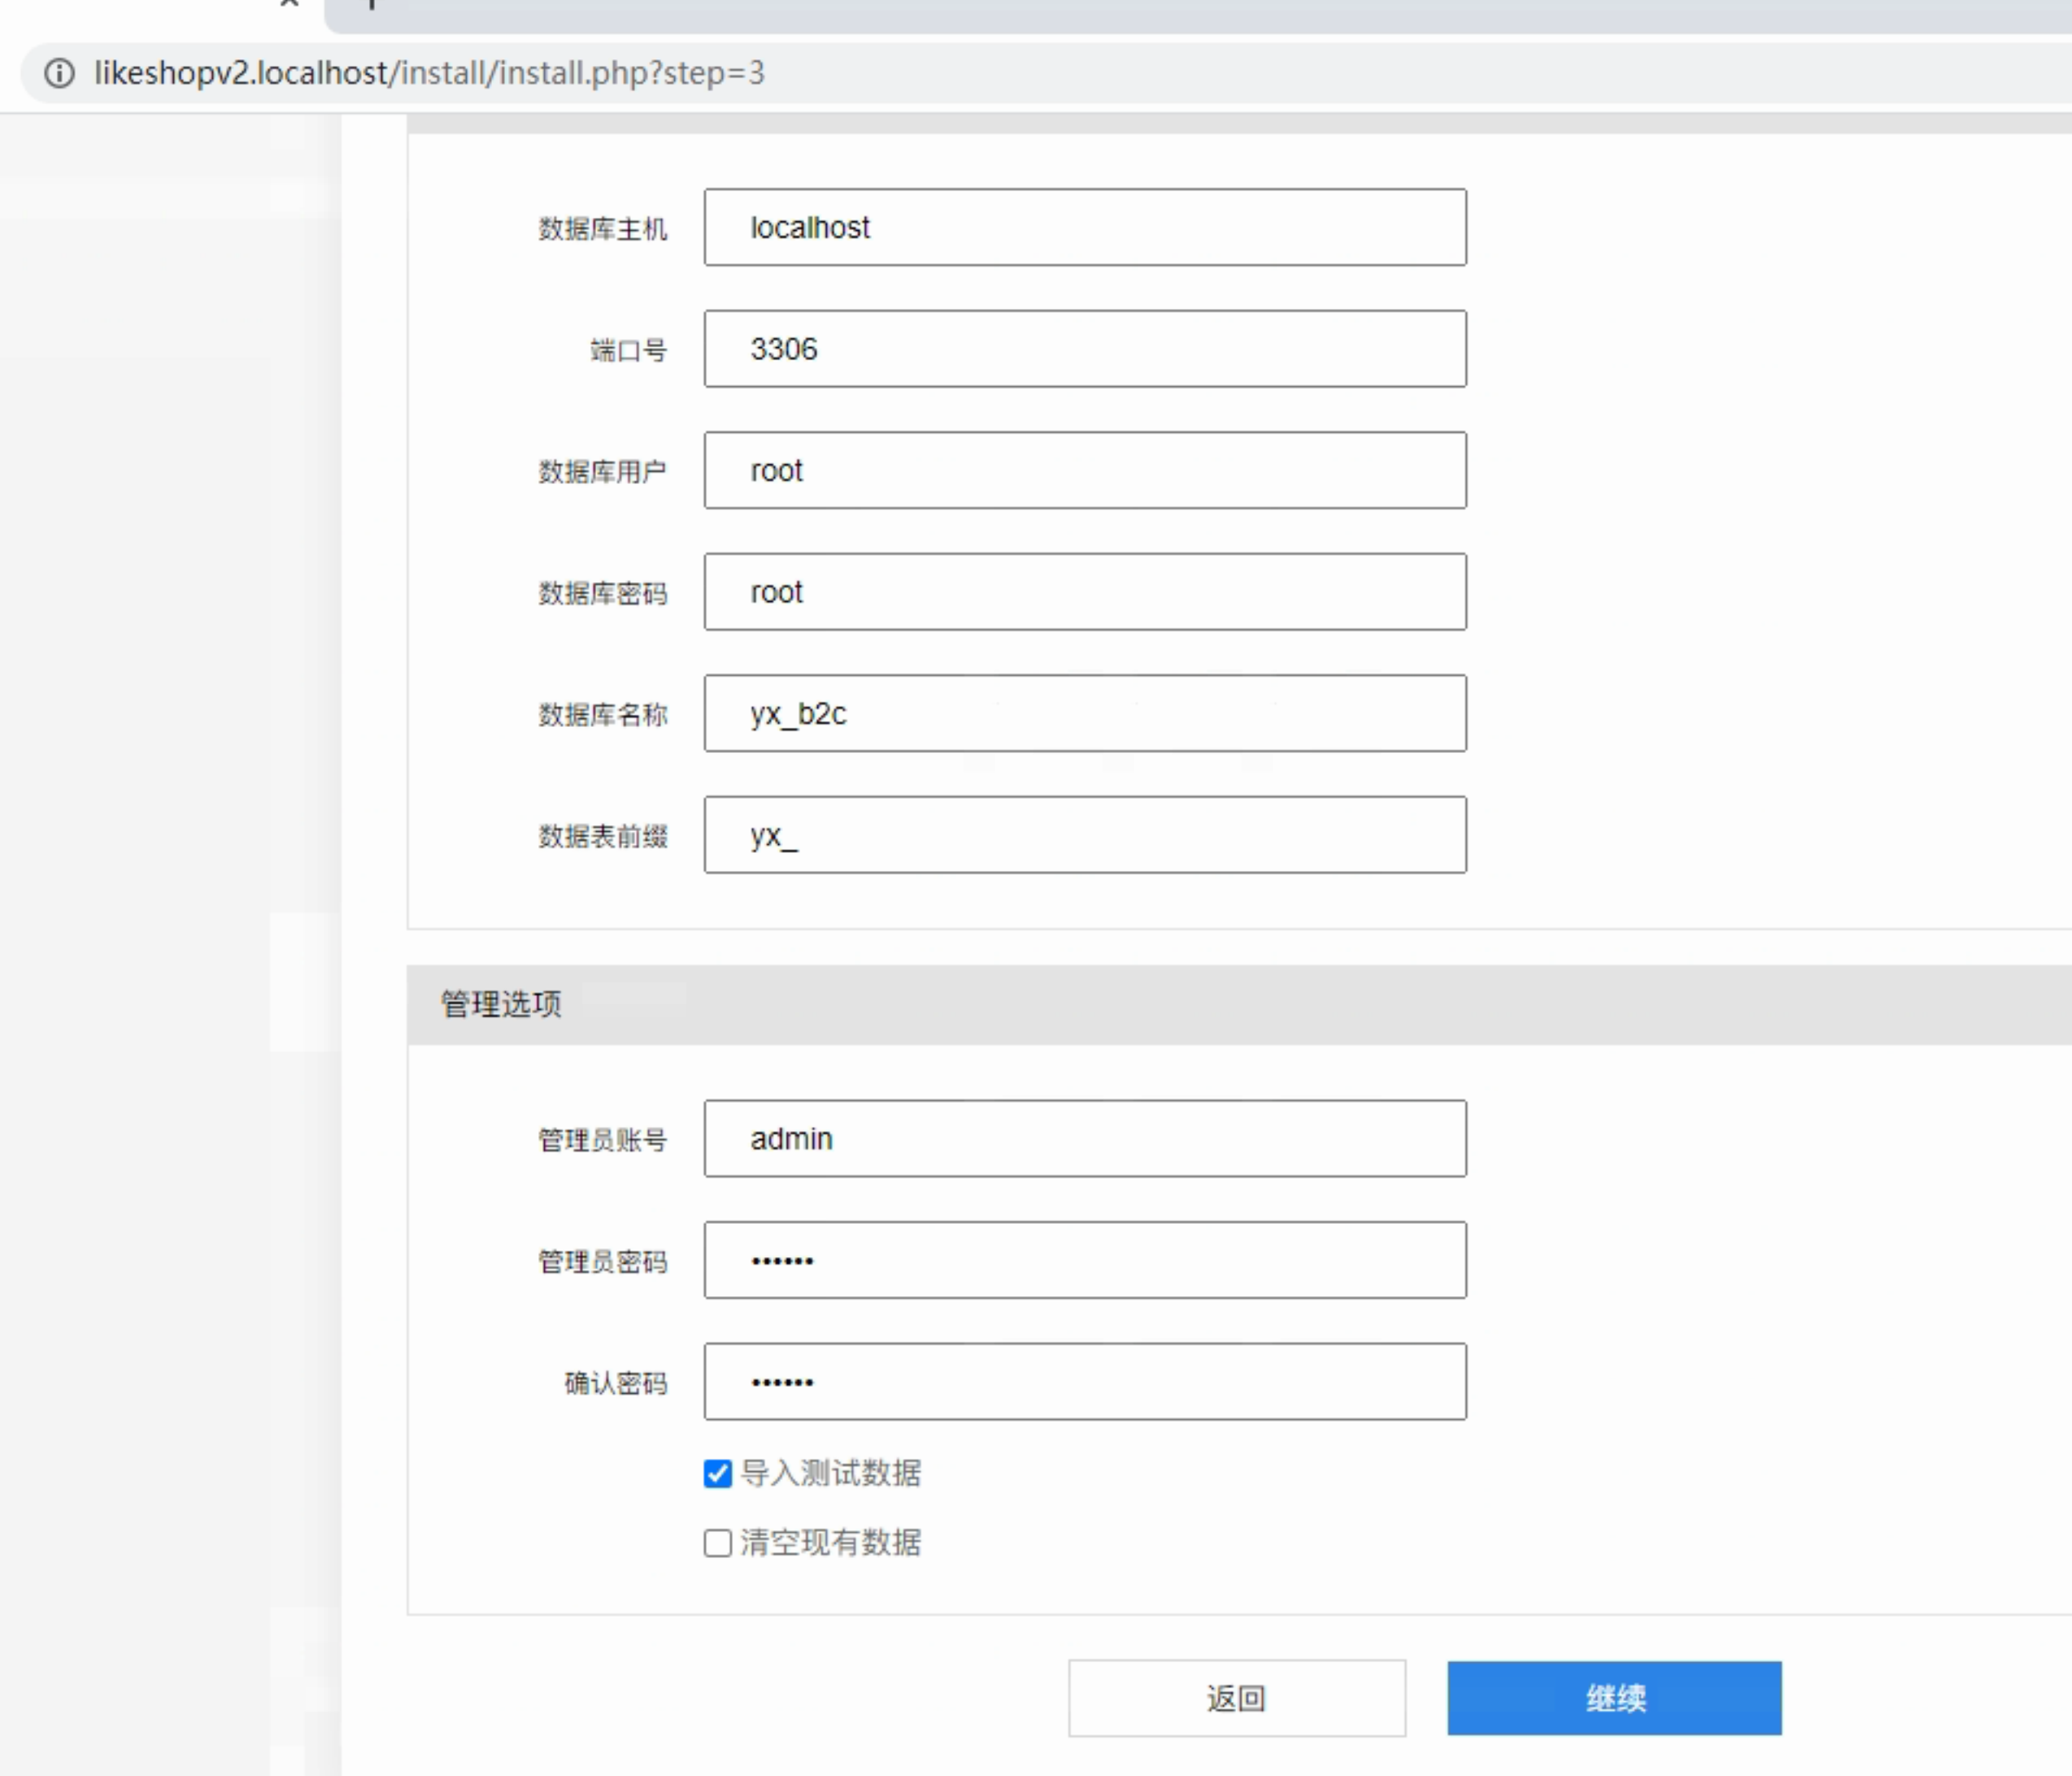
Task: Click the 端口号 label
Action: [x=629, y=351]
